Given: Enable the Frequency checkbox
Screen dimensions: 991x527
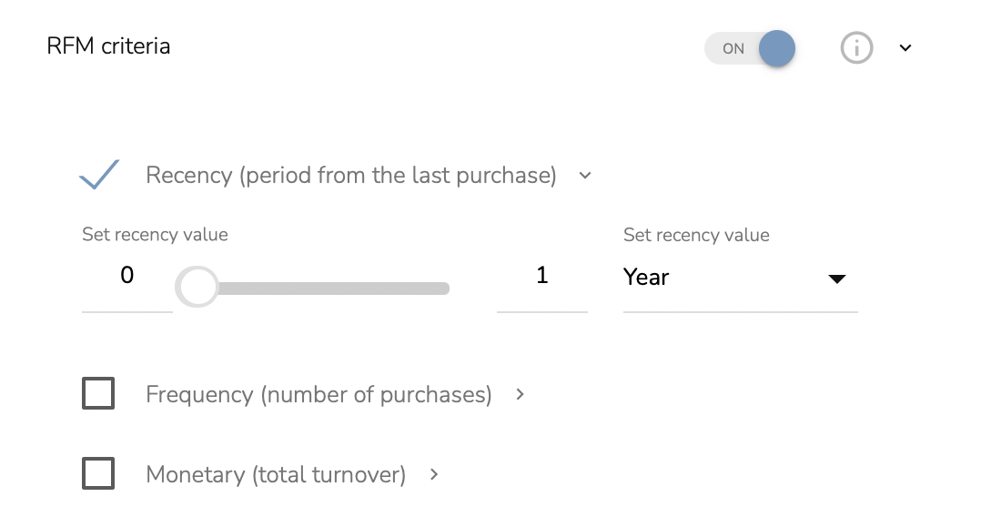Looking at the screenshot, I should pyautogui.click(x=98, y=394).
